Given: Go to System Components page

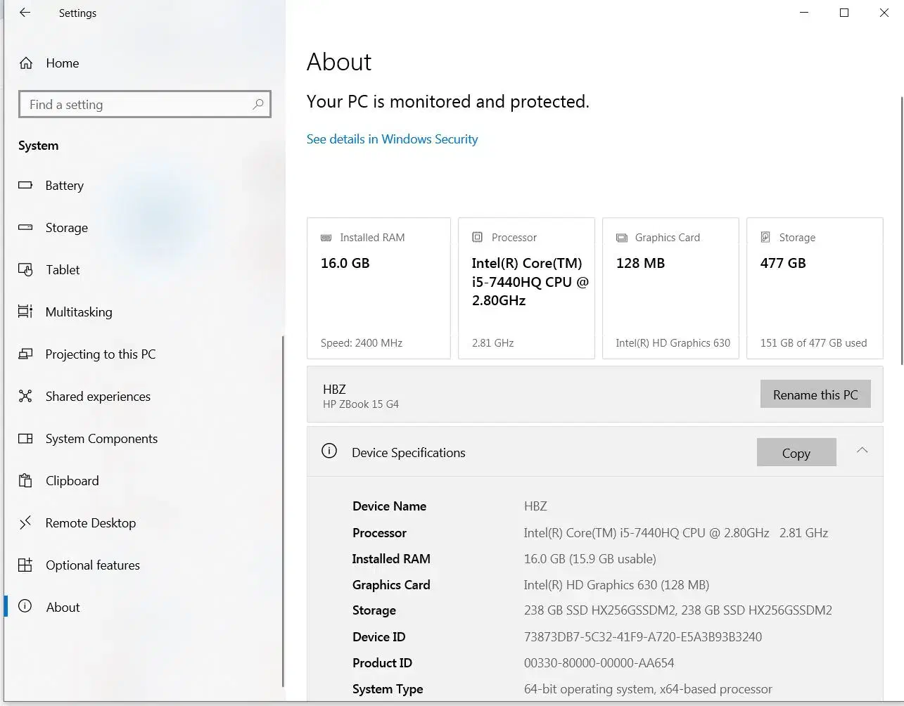Looking at the screenshot, I should (101, 439).
